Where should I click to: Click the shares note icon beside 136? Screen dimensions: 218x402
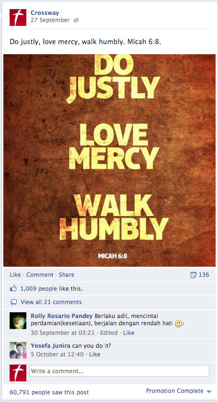[x=194, y=275]
